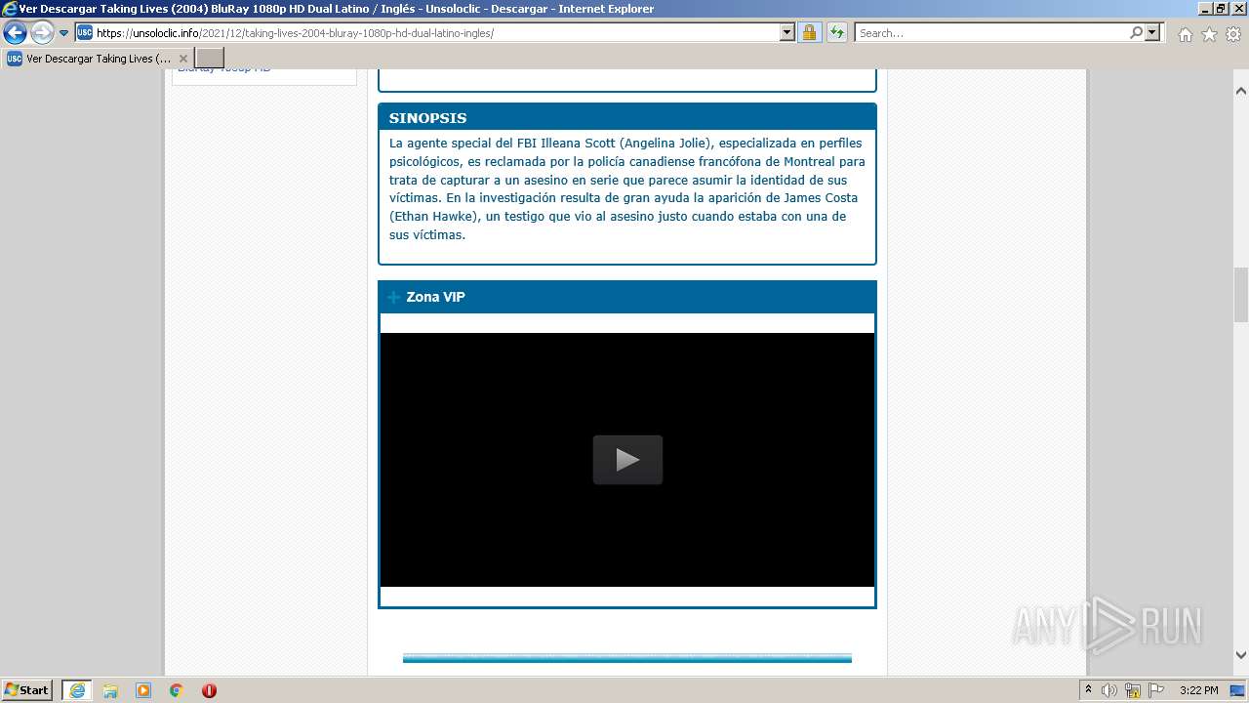
Task: Go back with the browser Back button
Action: 15,33
